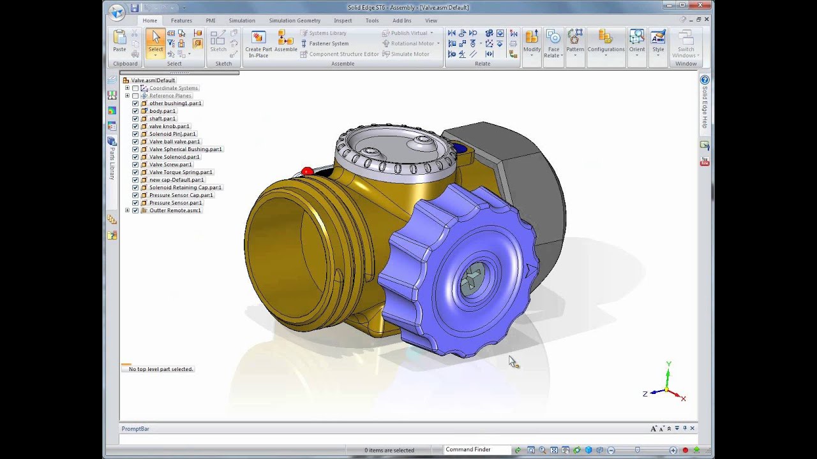Save using the quick access disk icon
The image size is (817, 459).
point(134,8)
